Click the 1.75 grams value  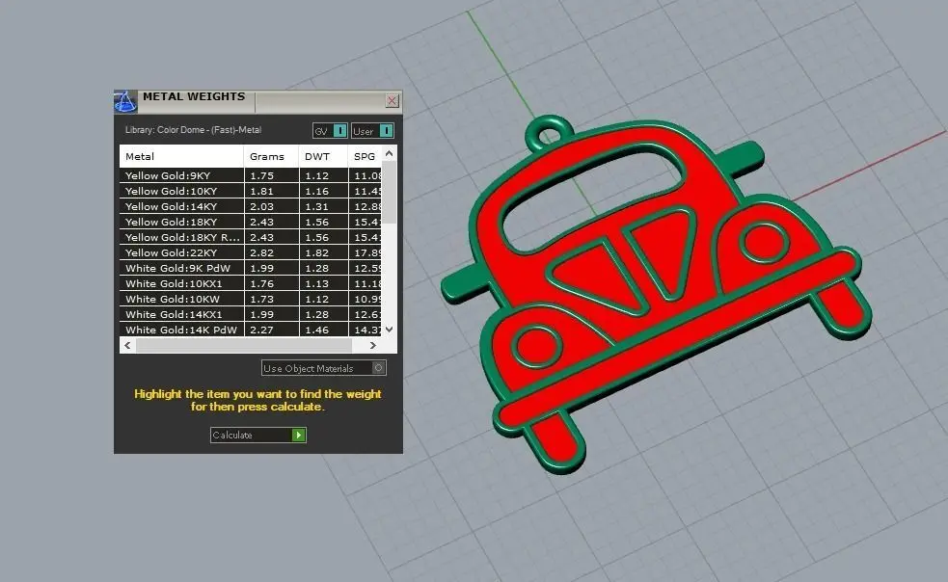[x=261, y=176]
